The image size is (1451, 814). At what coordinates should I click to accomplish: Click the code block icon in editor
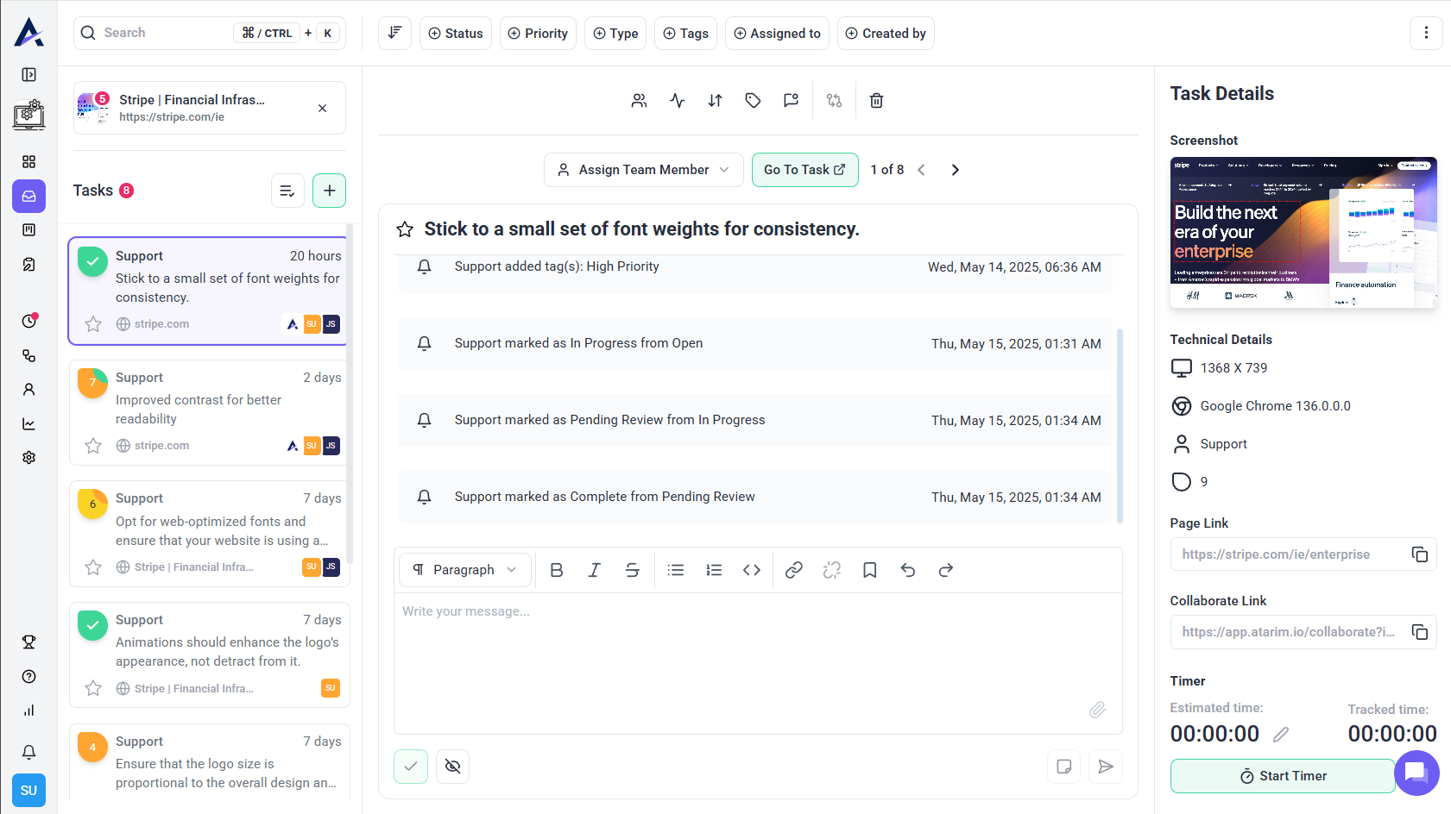(752, 570)
